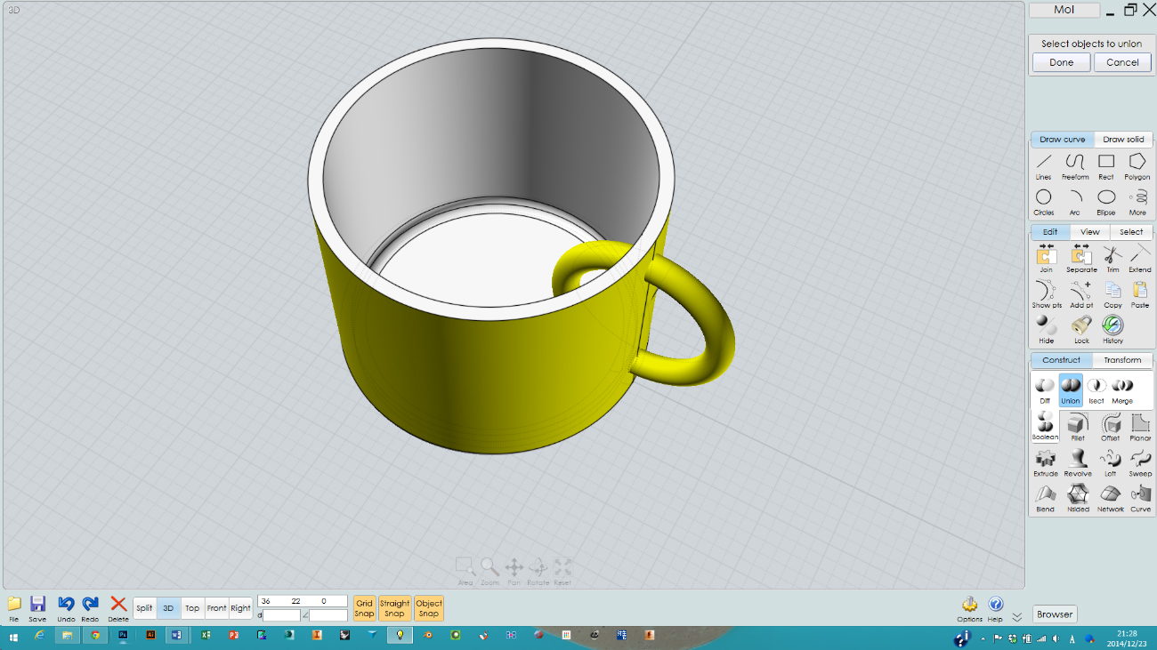Select the Lines drawing tool
The width and height of the screenshot is (1157, 650).
point(1044,165)
